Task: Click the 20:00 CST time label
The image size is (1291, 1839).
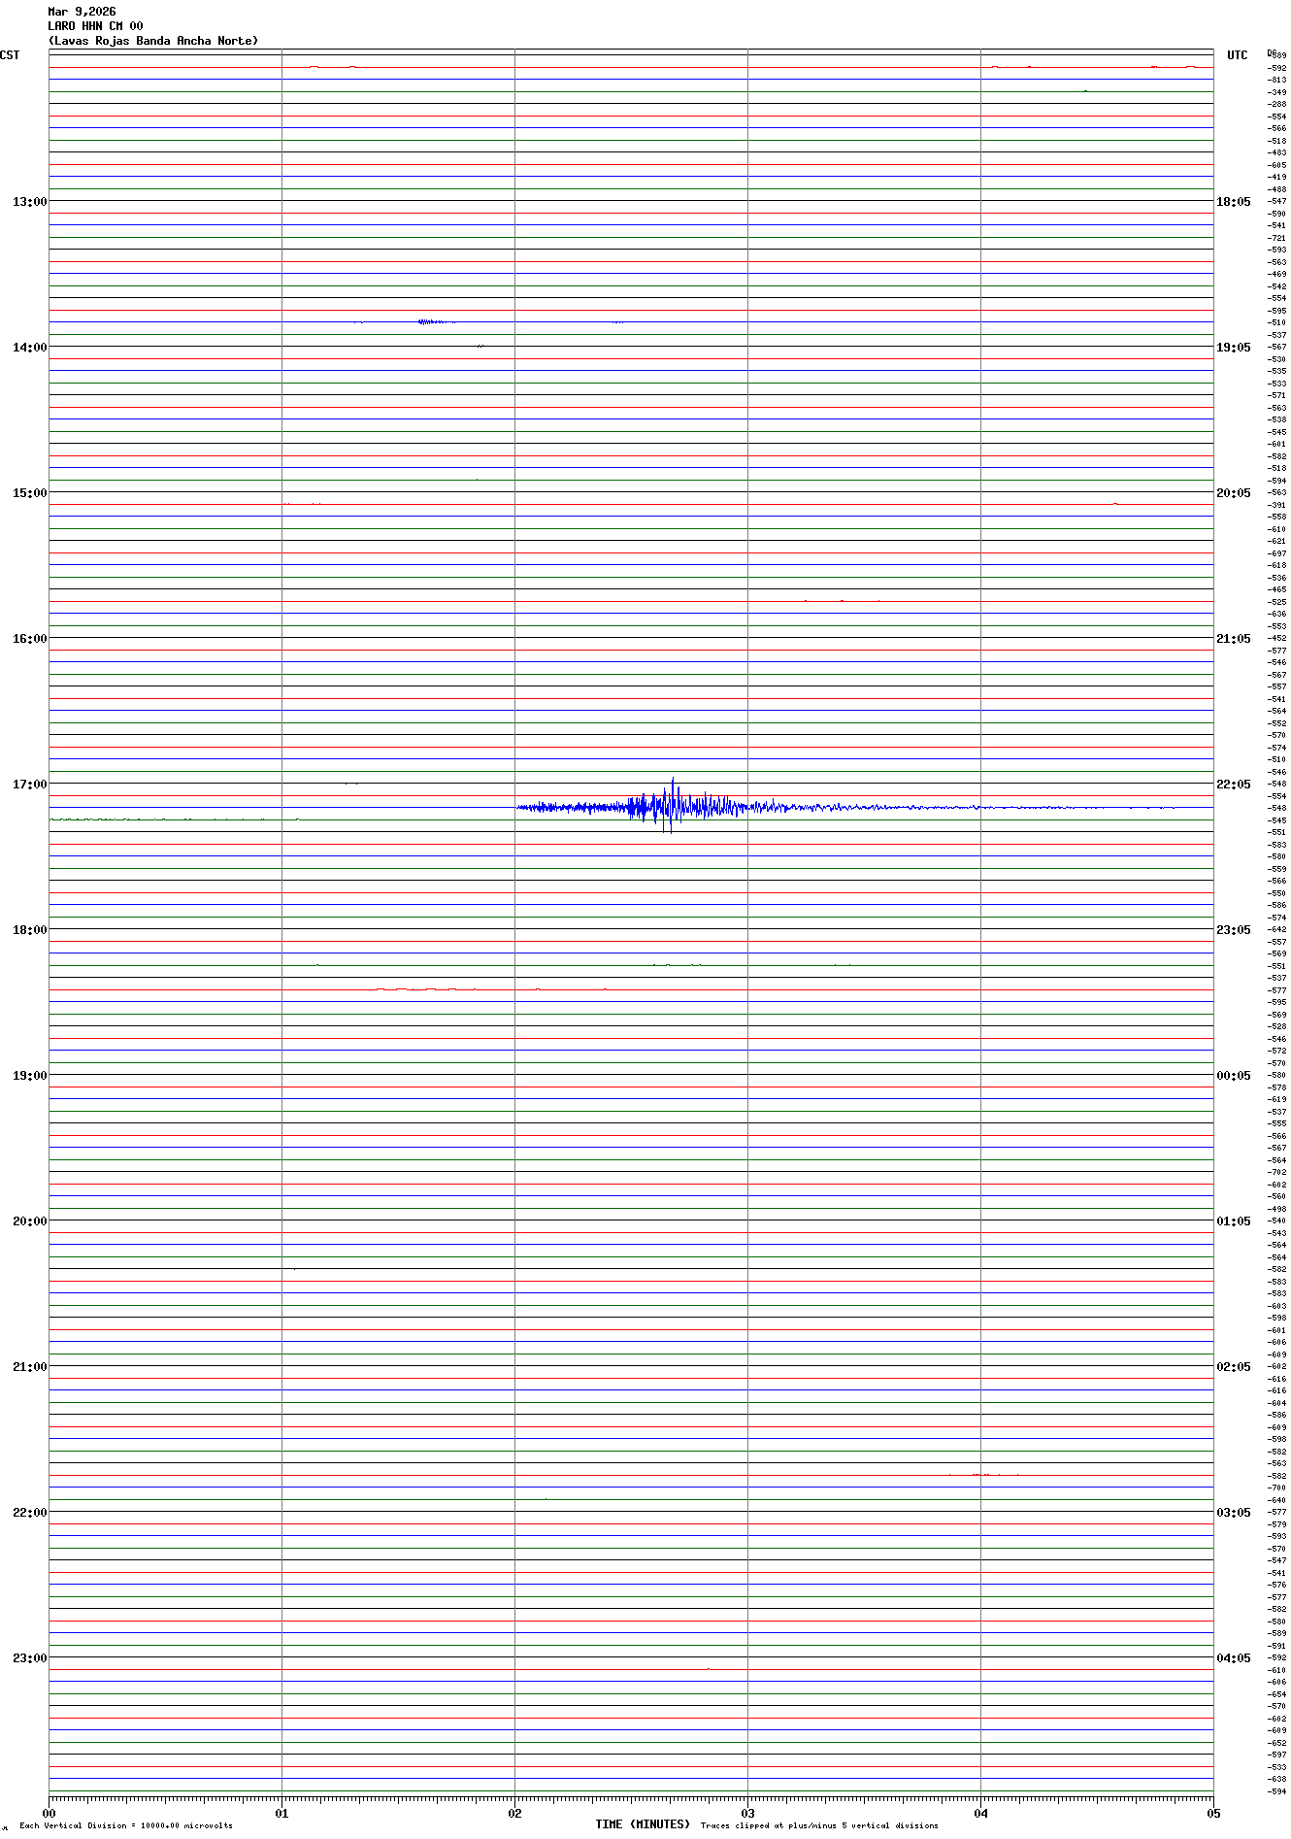Action: pos(29,1221)
